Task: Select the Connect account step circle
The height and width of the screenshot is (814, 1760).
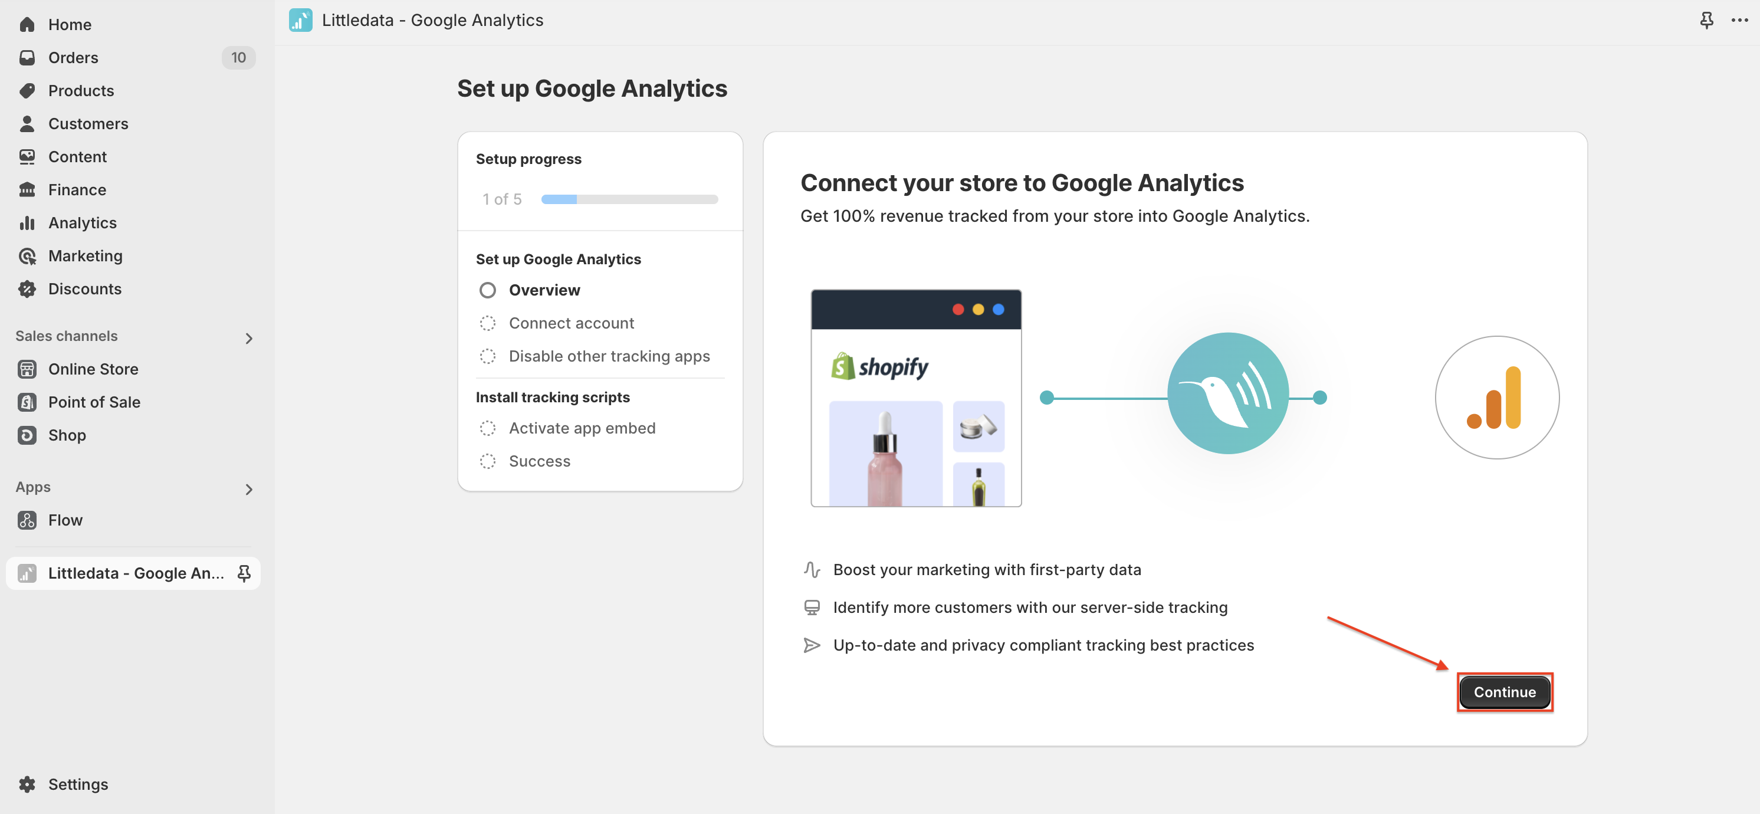Action: [x=487, y=323]
